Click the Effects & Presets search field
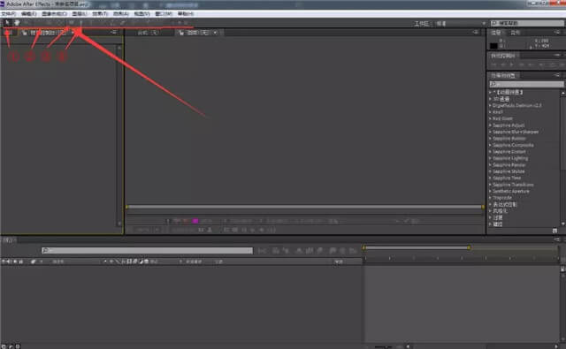566x349 pixels. point(526,84)
